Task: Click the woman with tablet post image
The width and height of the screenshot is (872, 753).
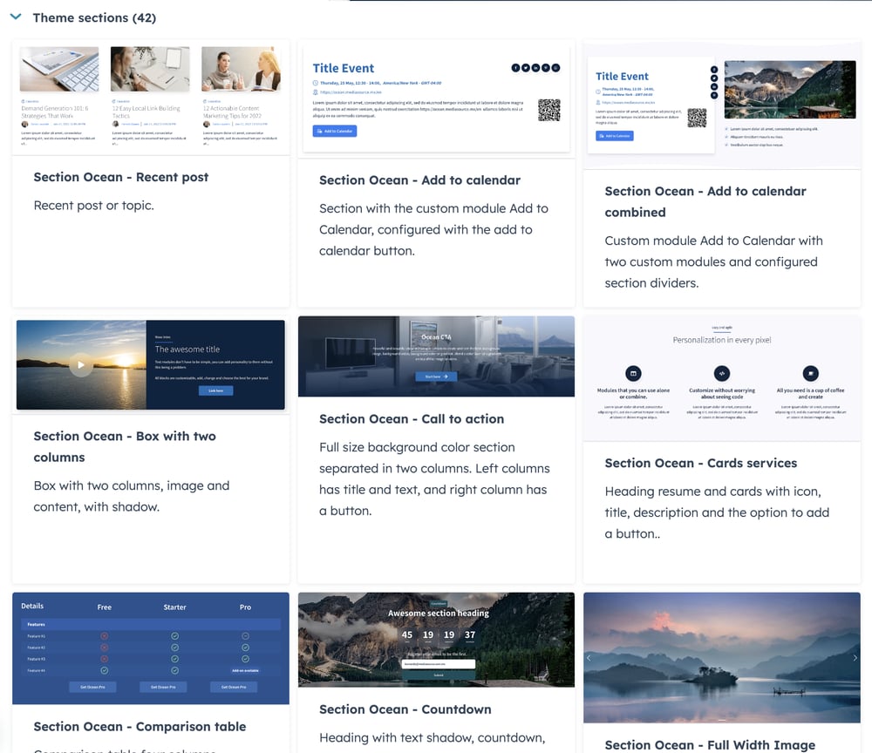Action: click(150, 69)
